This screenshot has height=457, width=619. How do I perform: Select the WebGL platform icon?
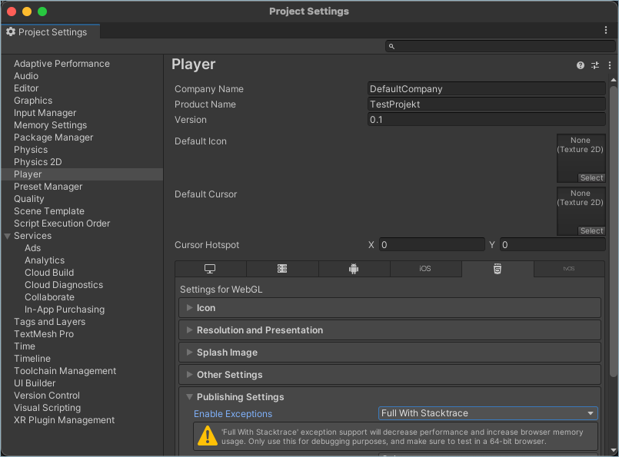pos(497,268)
